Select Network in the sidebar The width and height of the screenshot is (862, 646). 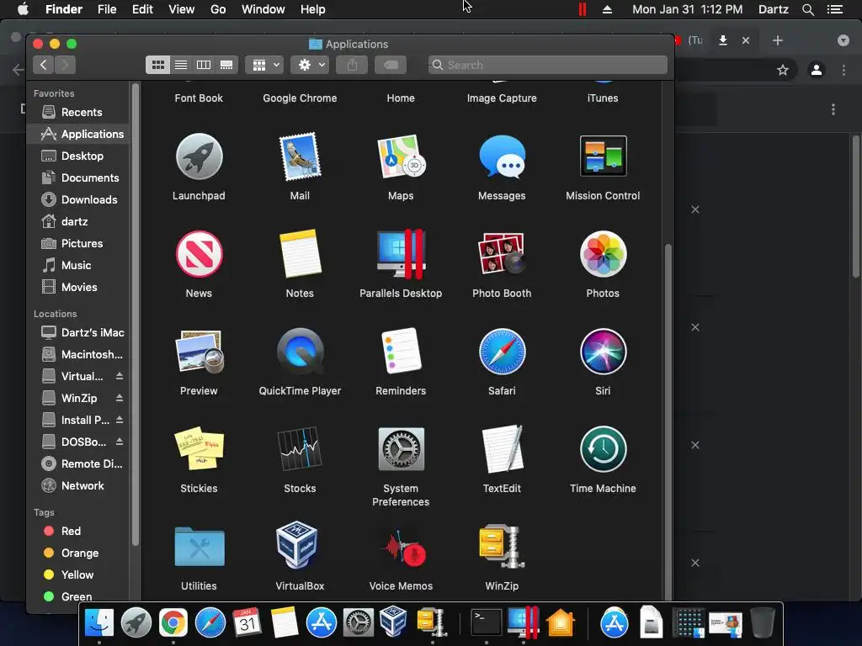(78, 485)
